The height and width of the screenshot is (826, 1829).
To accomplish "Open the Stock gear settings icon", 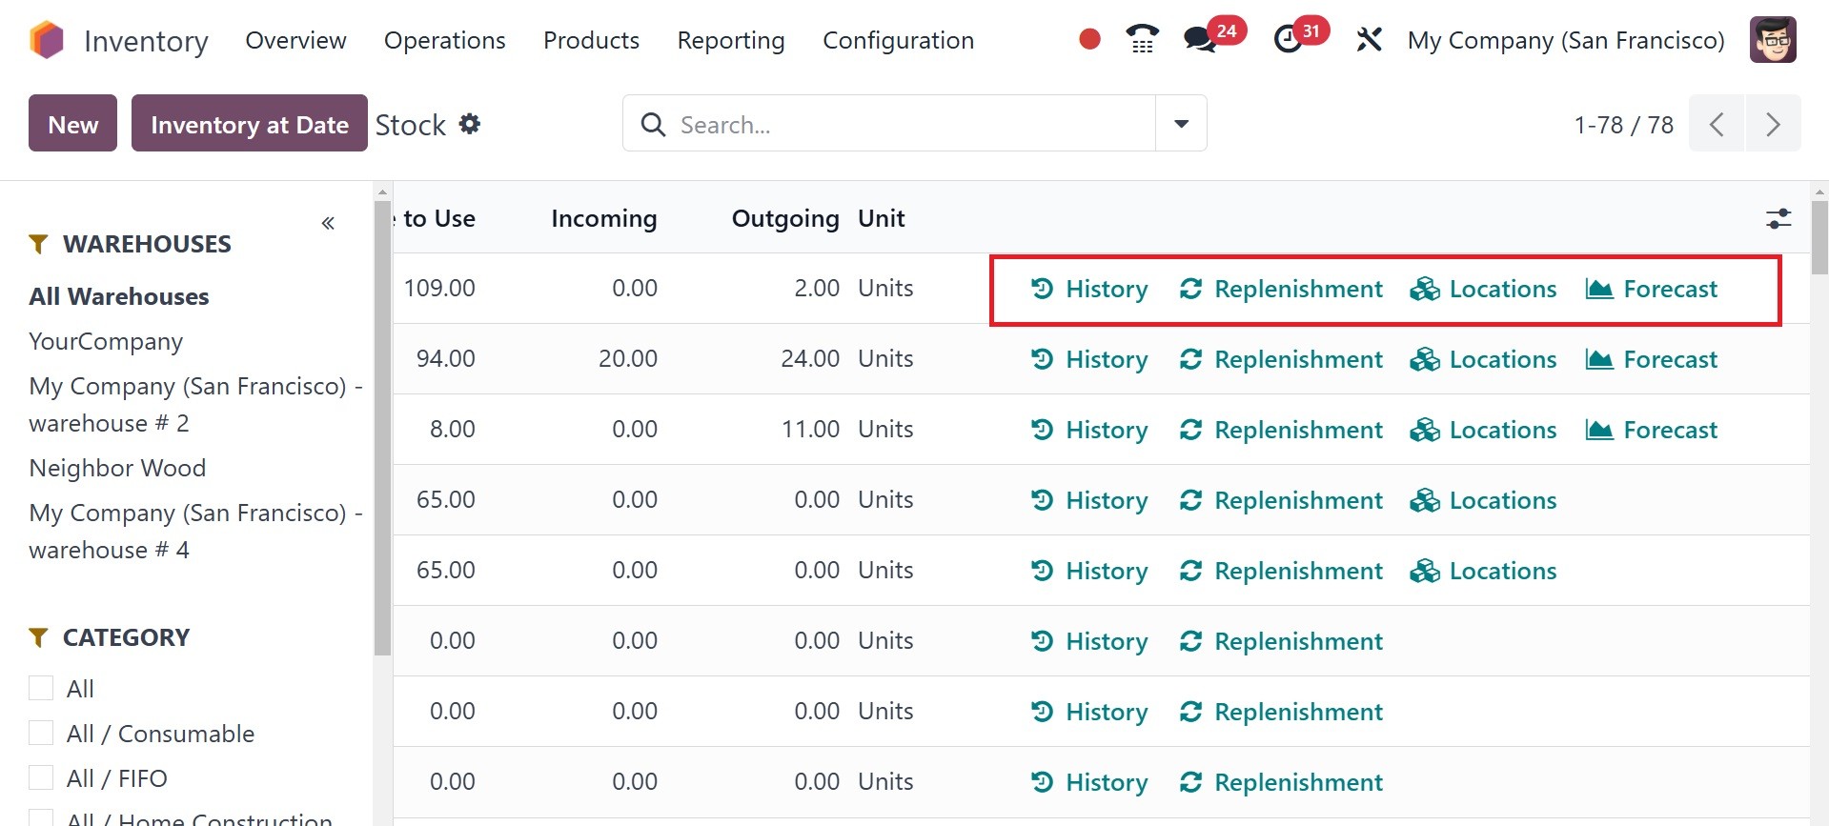I will [x=470, y=124].
